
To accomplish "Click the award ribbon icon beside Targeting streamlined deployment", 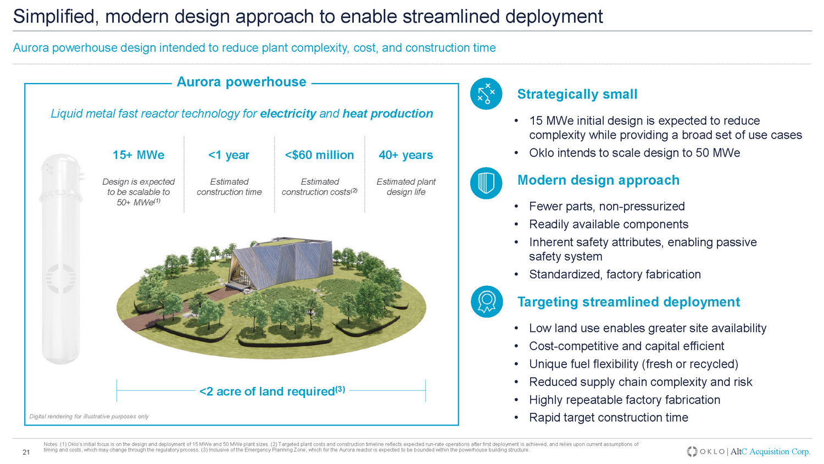I will click(x=486, y=301).
